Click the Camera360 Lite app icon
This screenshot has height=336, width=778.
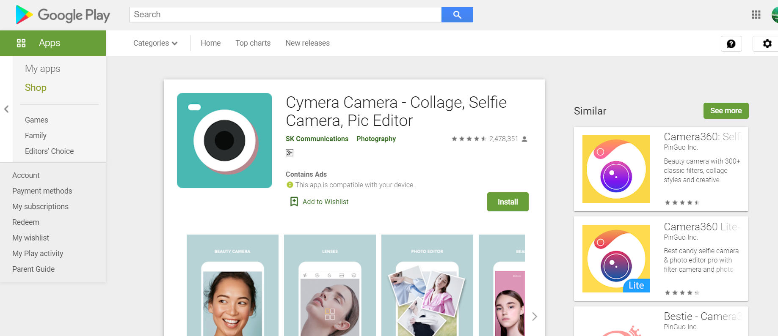[x=616, y=259]
